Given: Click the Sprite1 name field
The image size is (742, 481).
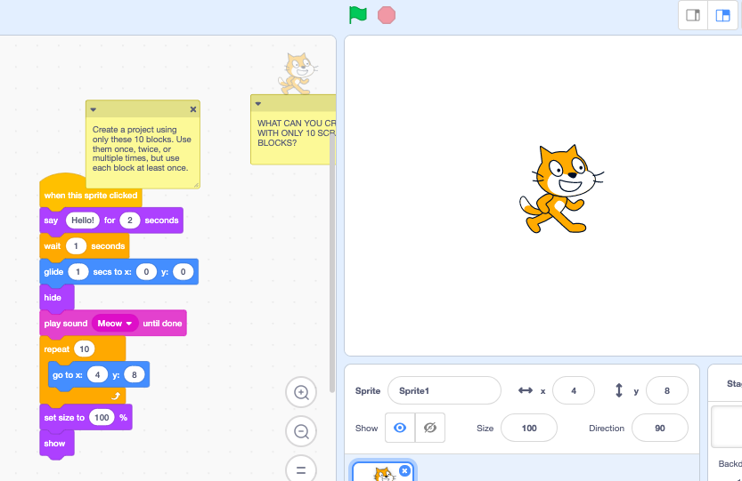Looking at the screenshot, I should tap(444, 390).
